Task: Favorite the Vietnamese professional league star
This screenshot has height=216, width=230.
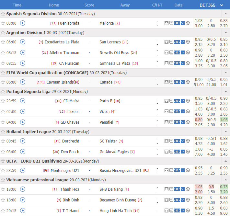Action: tap(3, 180)
